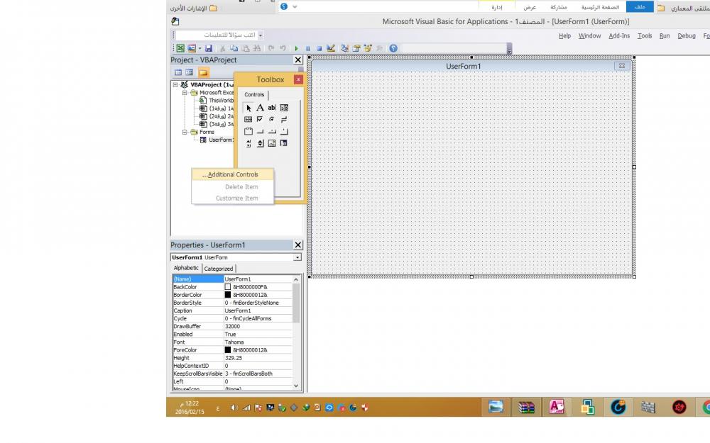Screen dimensions: 710x443
Task: Select the CheckBox tool in the Toolbox
Action: coord(260,119)
